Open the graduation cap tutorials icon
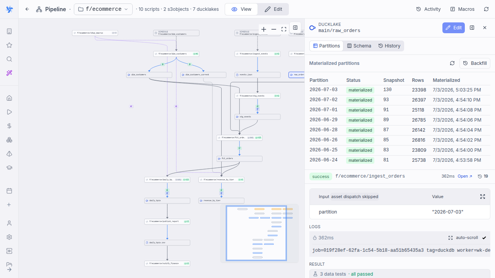Image resolution: width=495 pixels, height=278 pixels. [9, 168]
